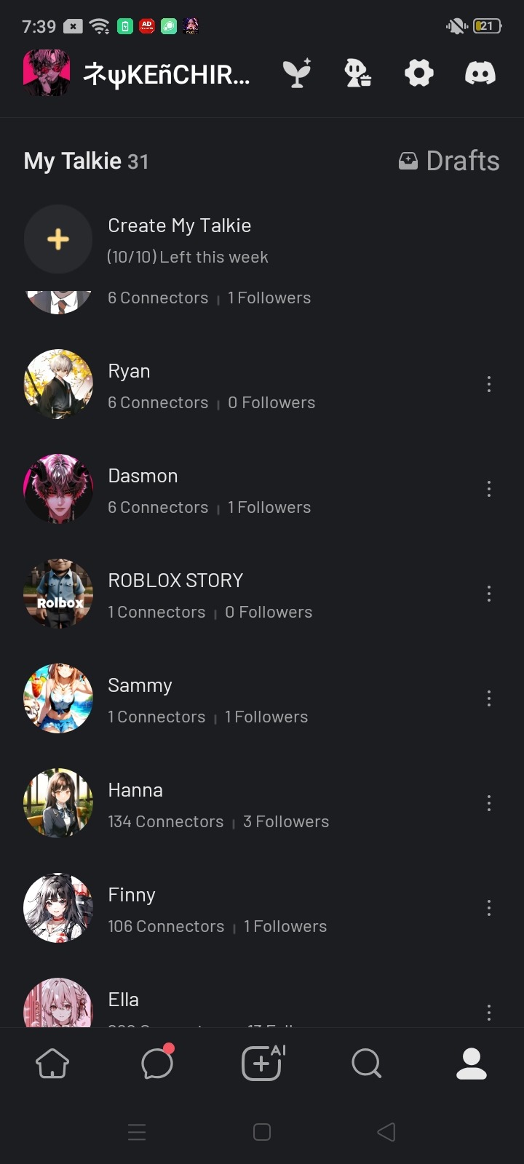Open the AI create icon in bottom bar

[263, 1063]
